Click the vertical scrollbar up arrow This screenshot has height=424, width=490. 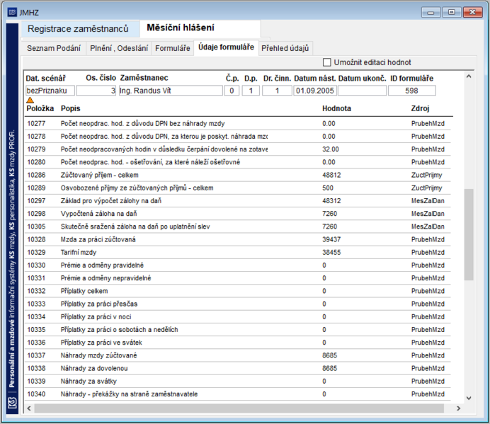coord(469,76)
